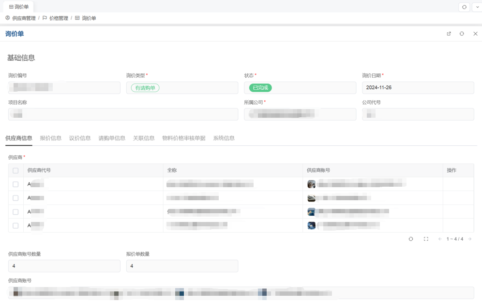The width and height of the screenshot is (482, 303).
Task: Go to the previous page of suppliers
Action: click(440, 239)
